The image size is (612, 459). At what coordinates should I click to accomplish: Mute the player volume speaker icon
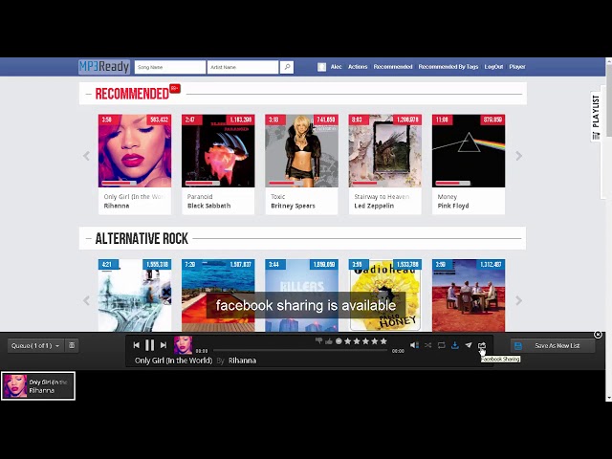[414, 345]
